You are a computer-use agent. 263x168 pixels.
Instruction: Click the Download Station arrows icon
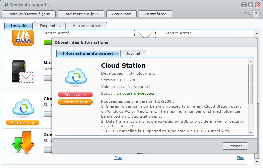click(x=23, y=143)
